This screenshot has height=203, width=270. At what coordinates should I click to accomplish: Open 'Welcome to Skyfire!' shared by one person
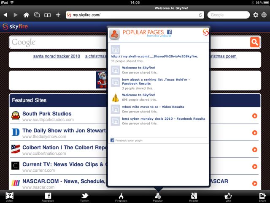(139, 68)
